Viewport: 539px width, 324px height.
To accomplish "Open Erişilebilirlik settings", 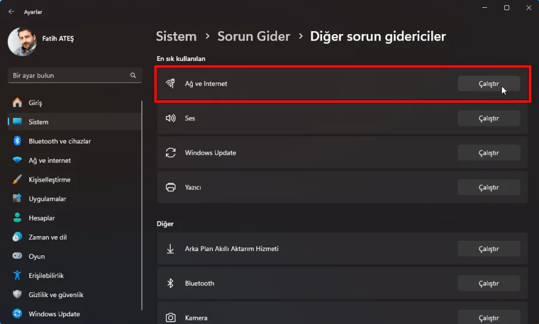I will (75, 276).
